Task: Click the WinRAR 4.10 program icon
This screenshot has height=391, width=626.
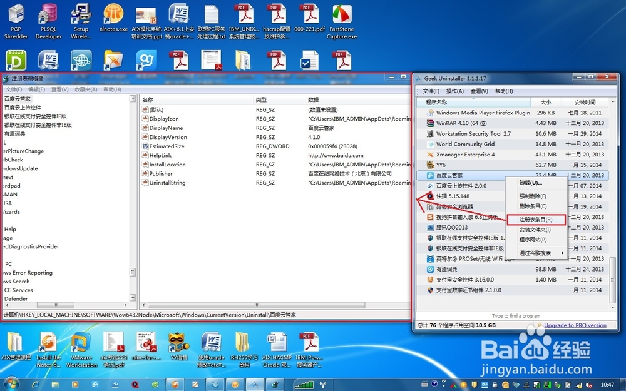Action: click(430, 123)
